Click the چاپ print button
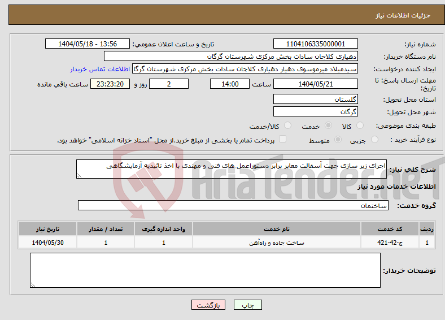Screen dimensions: 445x320 point(248,305)
